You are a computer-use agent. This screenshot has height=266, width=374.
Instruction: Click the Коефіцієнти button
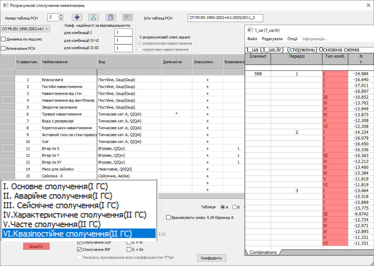pos(212,258)
